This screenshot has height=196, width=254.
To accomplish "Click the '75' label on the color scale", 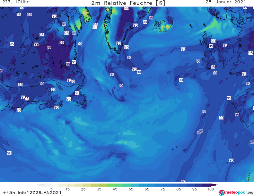I will pos(163,189).
